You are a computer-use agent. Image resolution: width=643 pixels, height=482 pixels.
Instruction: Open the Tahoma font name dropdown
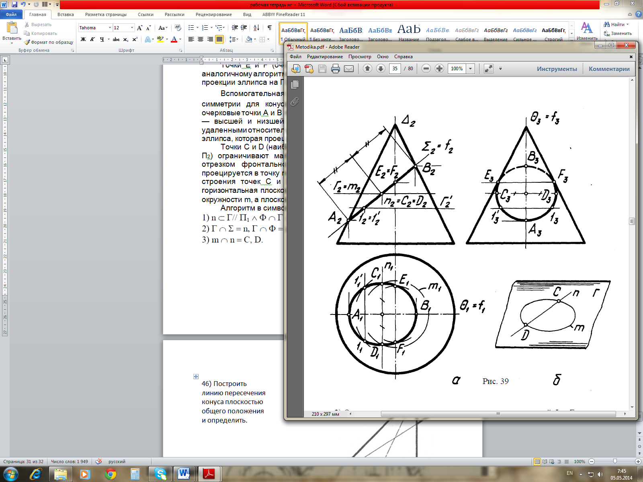pos(110,28)
